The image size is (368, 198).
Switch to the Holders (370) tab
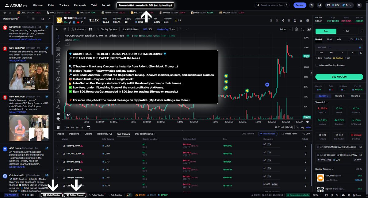tap(105, 134)
